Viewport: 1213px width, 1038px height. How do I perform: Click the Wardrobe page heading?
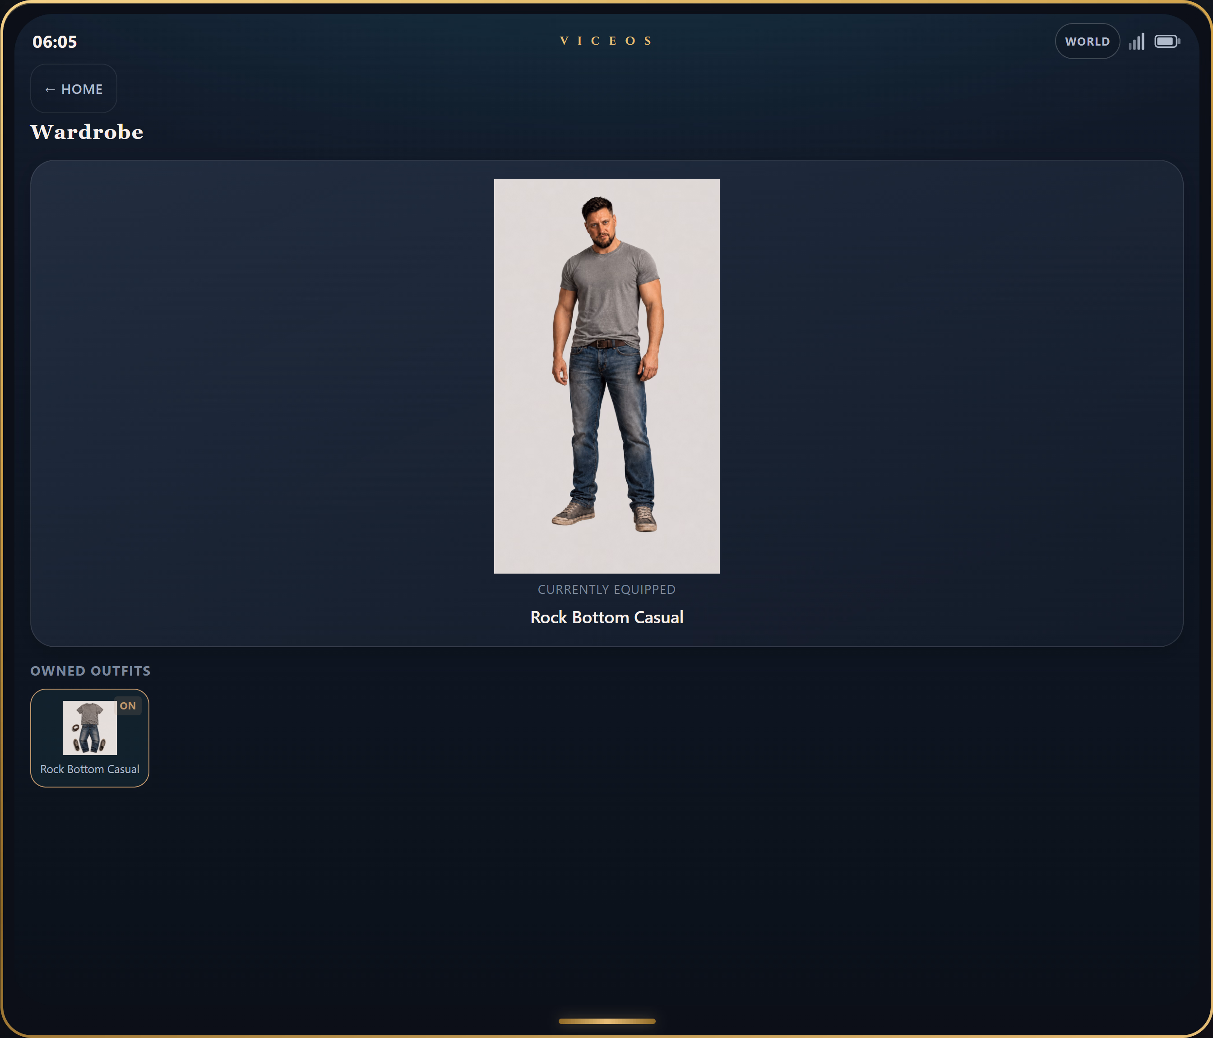pyautogui.click(x=87, y=132)
